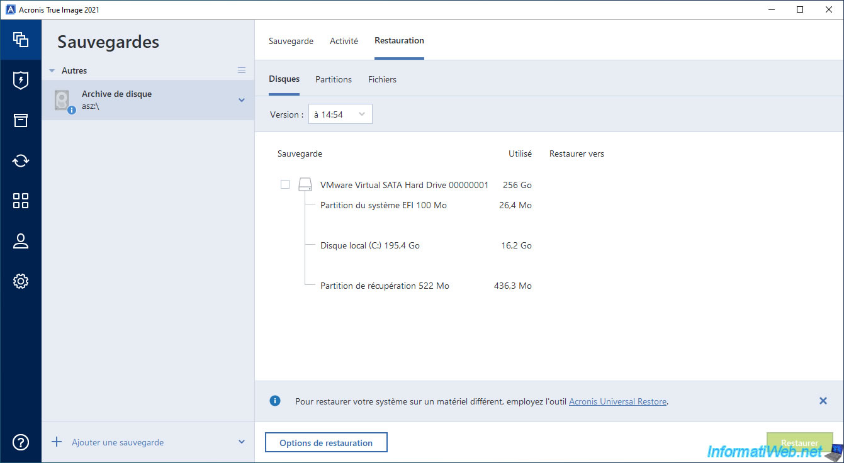The width and height of the screenshot is (844, 463).
Task: Open the Archive sidebar icon
Action: pos(21,120)
